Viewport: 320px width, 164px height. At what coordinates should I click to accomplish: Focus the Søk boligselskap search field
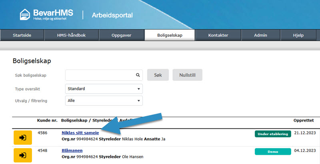pyautogui.click(x=100, y=75)
